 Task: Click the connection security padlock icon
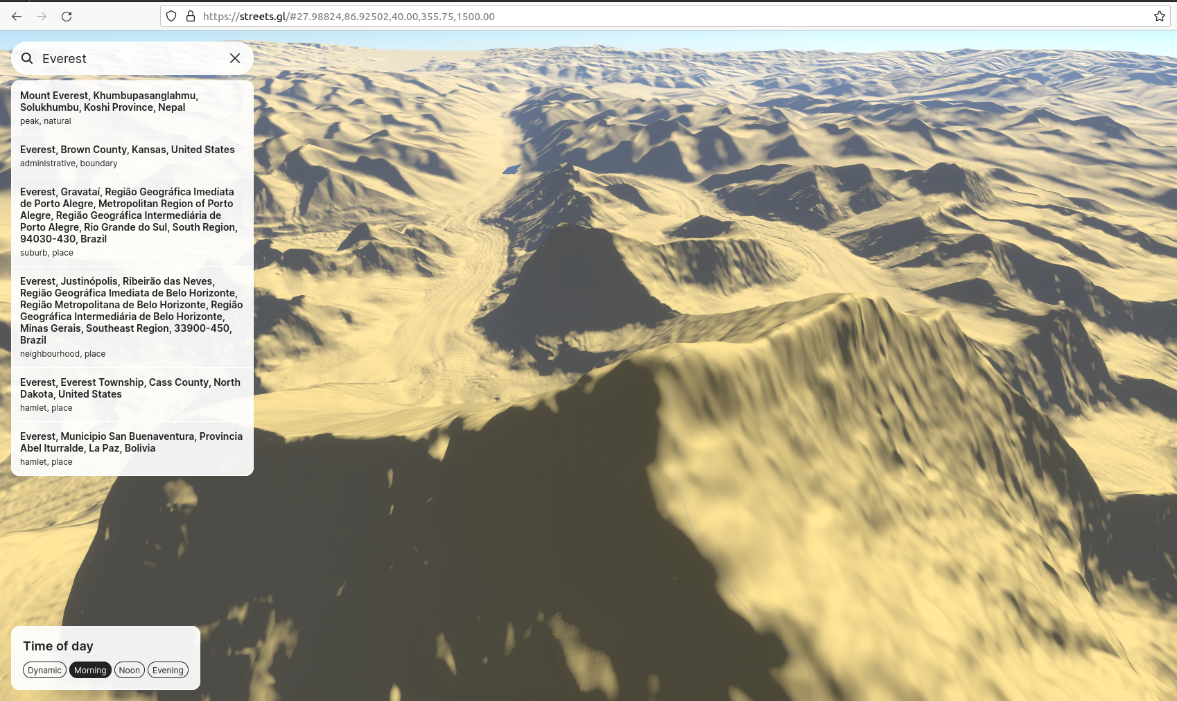(189, 17)
